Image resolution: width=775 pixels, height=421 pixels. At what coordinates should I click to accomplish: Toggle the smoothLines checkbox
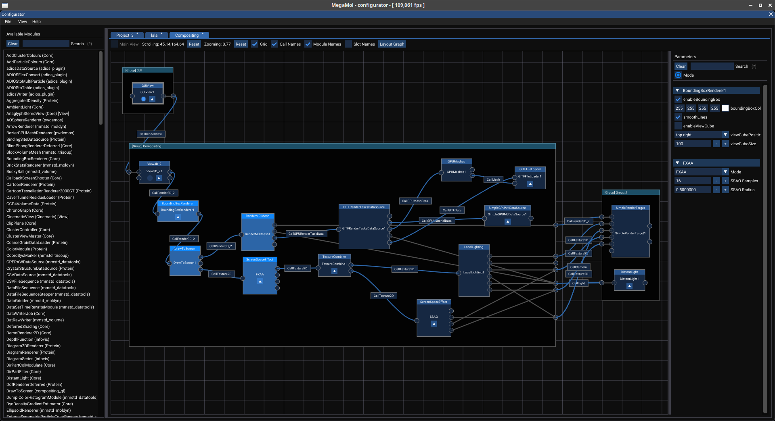[x=678, y=117]
